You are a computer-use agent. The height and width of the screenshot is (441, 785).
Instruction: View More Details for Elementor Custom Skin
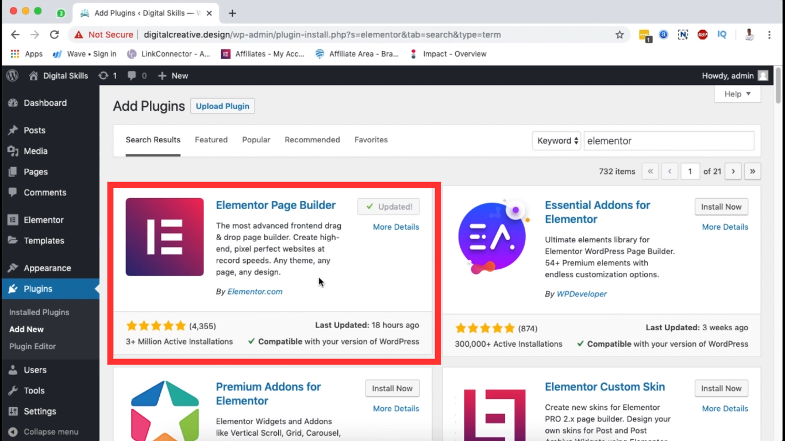point(725,409)
